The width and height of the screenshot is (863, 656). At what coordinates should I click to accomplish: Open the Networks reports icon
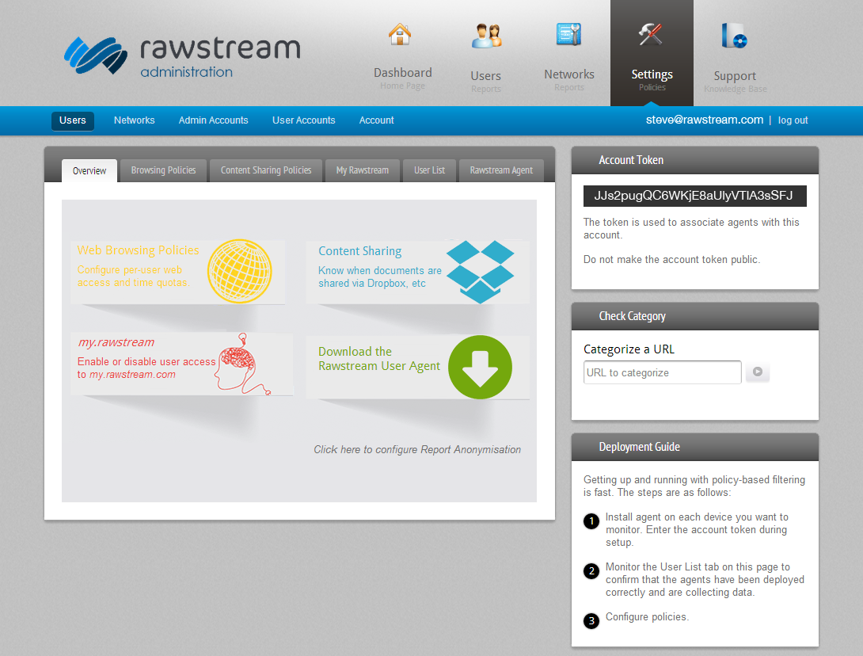pos(568,35)
